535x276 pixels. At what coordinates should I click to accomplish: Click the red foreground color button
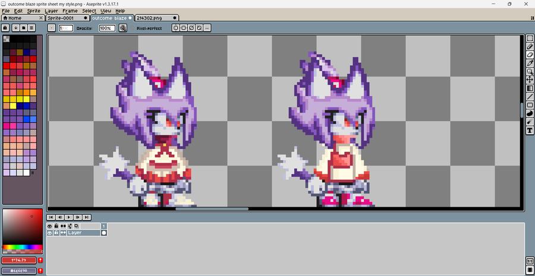pyautogui.click(x=19, y=261)
